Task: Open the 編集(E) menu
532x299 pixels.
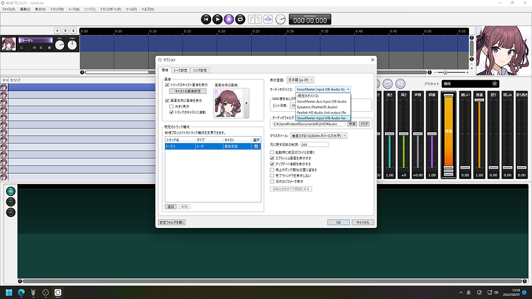Action: click(25, 9)
